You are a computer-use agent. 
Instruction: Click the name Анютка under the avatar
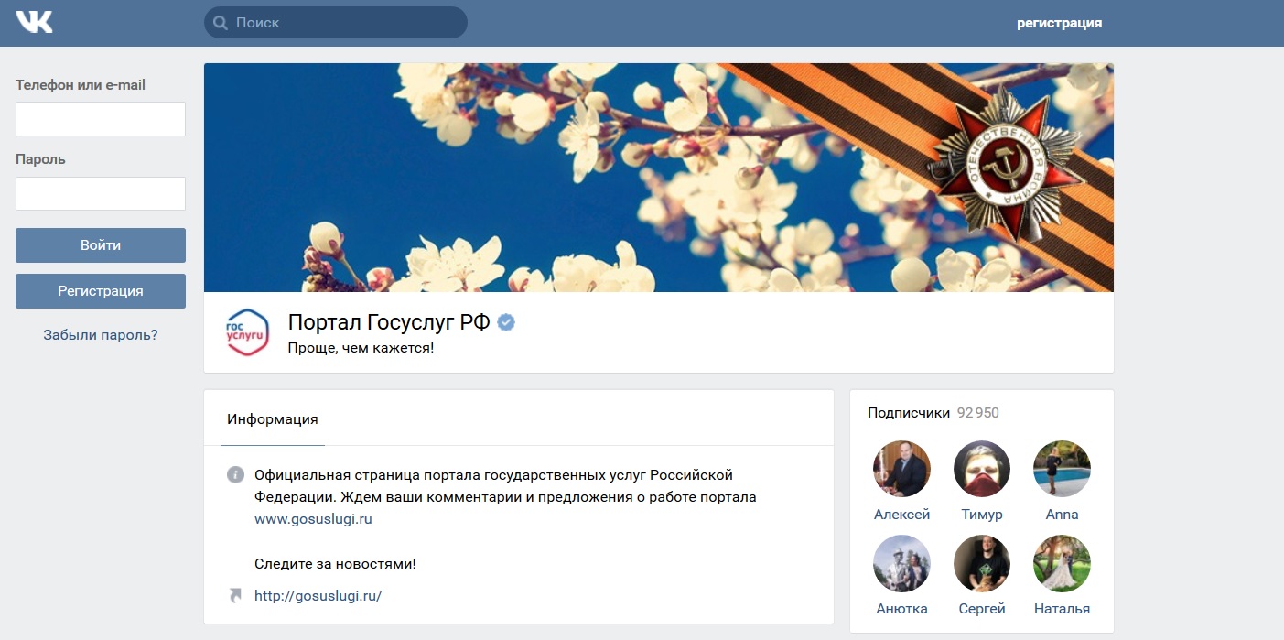(901, 609)
